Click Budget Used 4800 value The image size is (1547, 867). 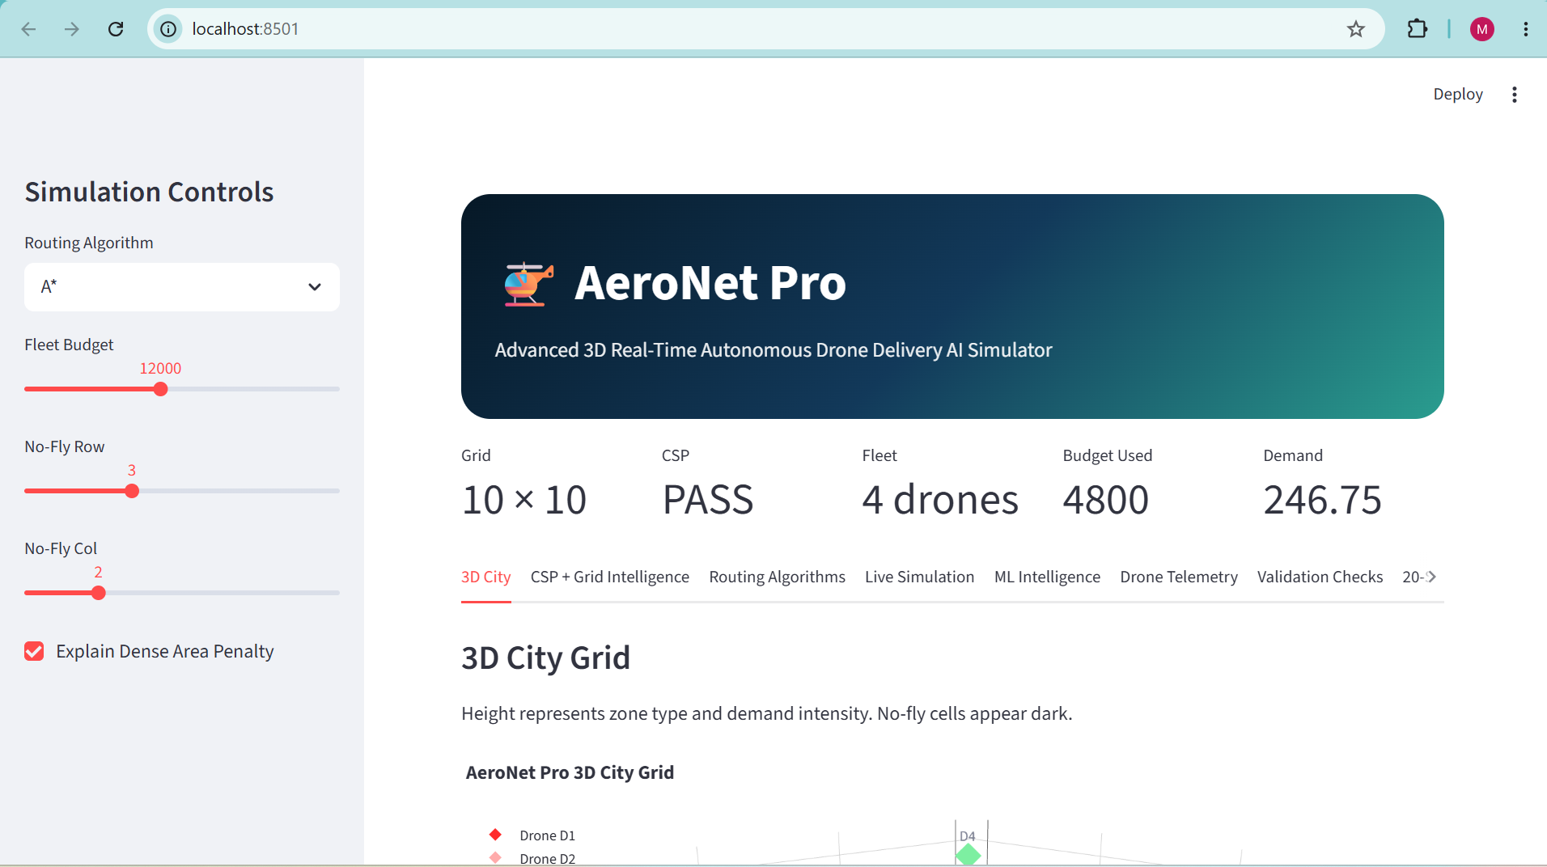[1106, 500]
